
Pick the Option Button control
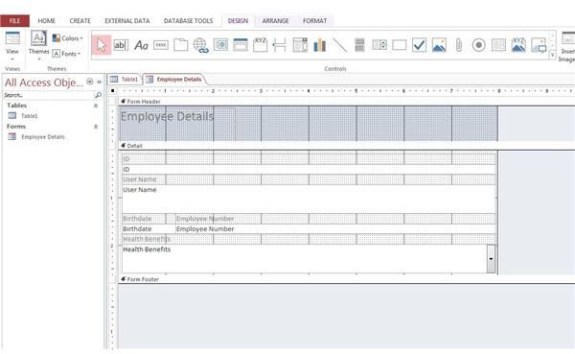(478, 45)
